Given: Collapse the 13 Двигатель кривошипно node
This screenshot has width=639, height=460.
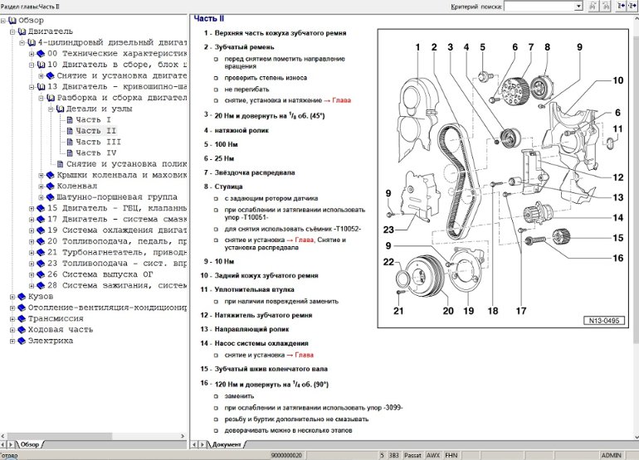Looking at the screenshot, I should pyautogui.click(x=32, y=87).
